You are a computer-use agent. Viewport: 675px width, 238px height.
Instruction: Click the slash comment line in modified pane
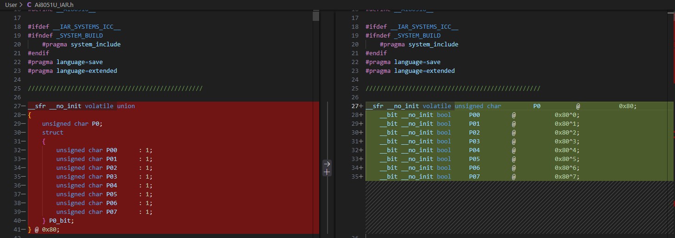453,89
